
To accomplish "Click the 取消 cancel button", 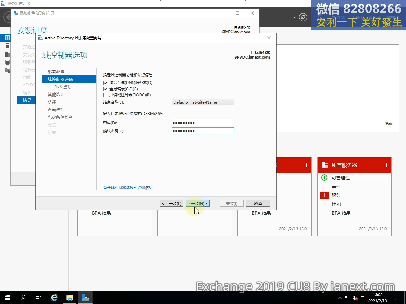I will tap(258, 204).
